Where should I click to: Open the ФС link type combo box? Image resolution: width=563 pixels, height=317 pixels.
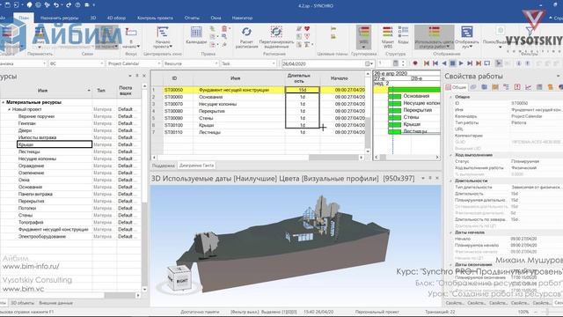[77, 63]
